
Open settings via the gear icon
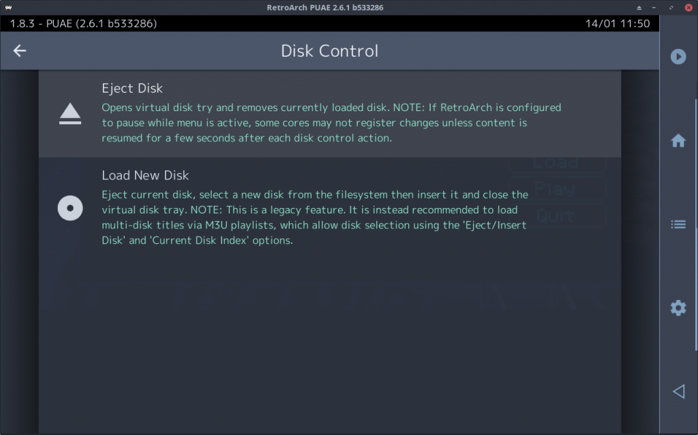tap(678, 307)
